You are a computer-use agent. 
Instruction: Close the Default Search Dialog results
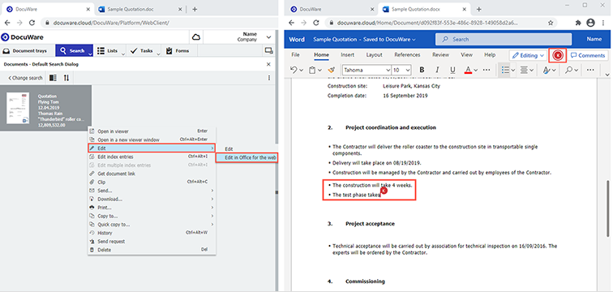[268, 64]
